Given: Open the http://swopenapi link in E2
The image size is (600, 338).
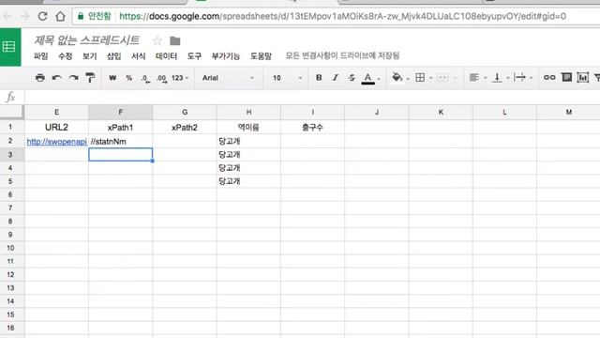Looking at the screenshot, I should (x=56, y=142).
